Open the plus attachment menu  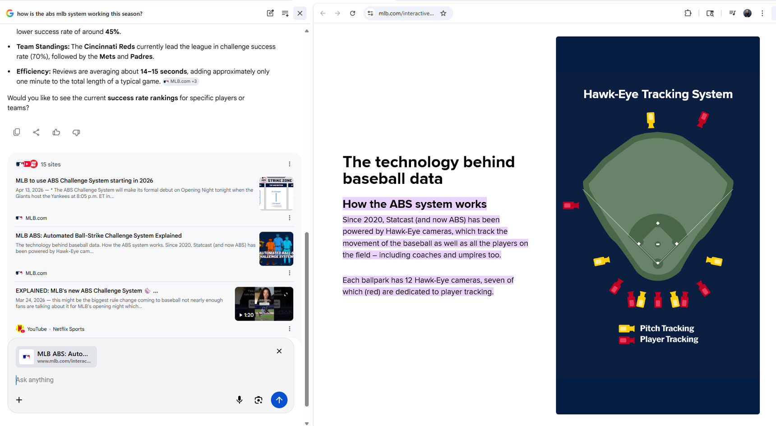click(19, 400)
